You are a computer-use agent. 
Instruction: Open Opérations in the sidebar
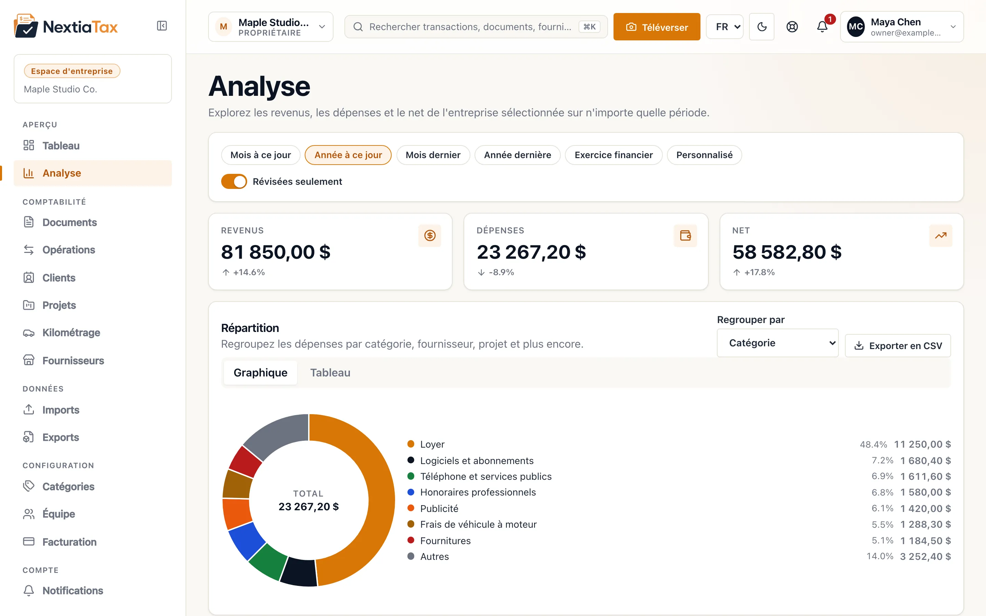93,250
